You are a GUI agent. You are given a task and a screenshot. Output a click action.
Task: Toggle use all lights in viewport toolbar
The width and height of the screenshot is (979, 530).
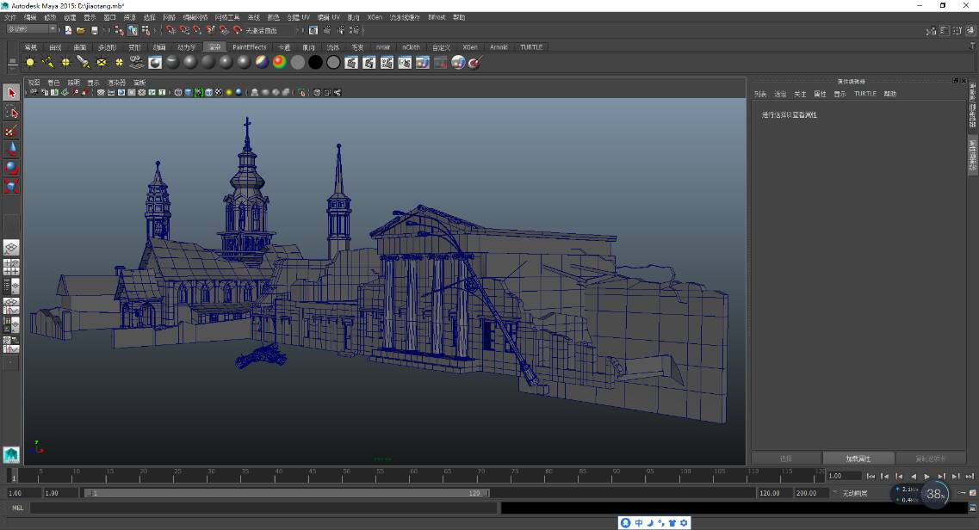229,93
